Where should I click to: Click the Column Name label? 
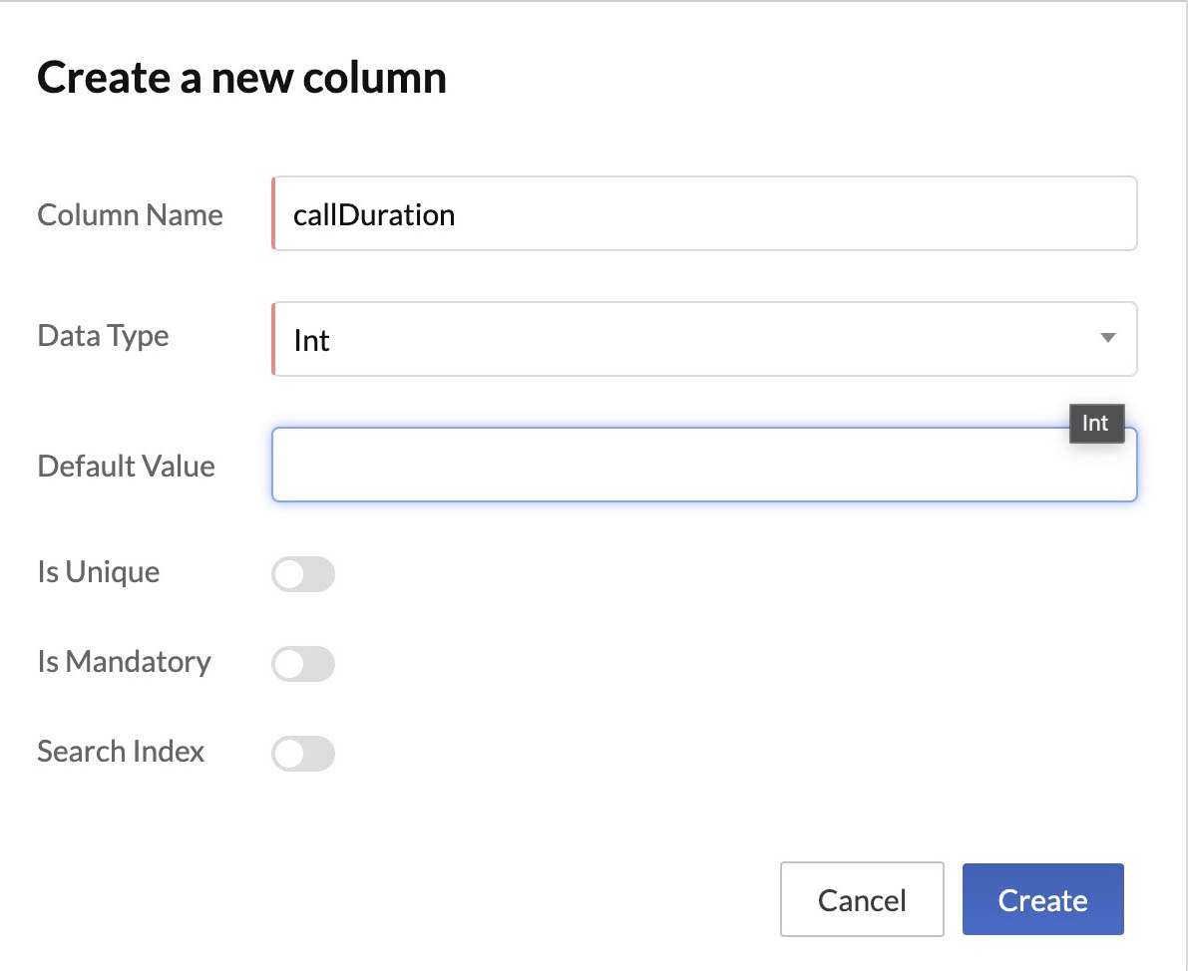[130, 214]
